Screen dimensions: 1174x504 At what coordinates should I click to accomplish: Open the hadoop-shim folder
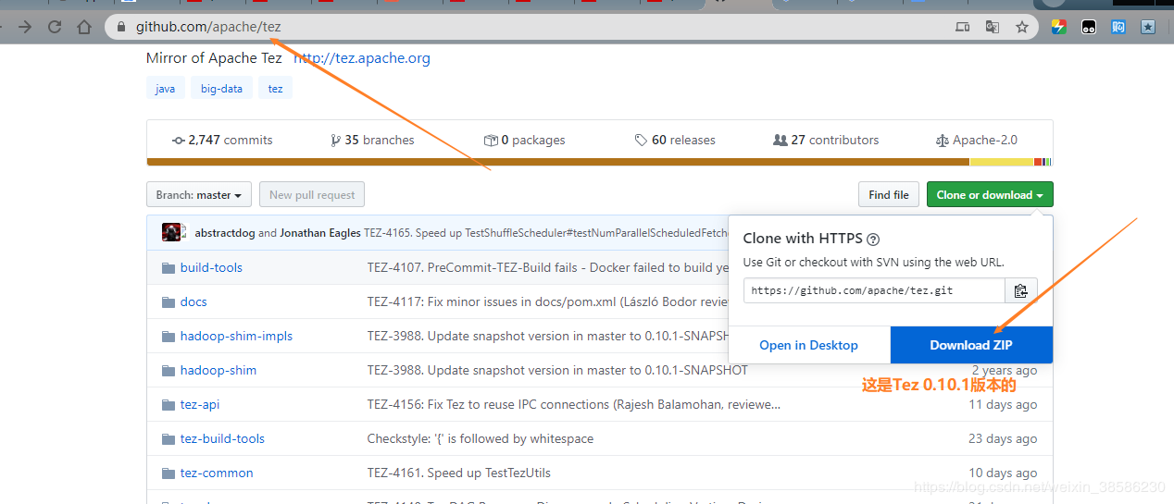[x=219, y=370]
